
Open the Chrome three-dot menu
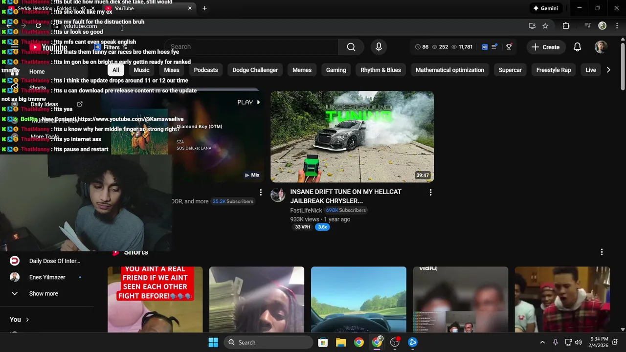pyautogui.click(x=616, y=26)
